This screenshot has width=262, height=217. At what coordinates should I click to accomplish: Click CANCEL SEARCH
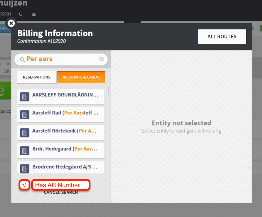[x=61, y=193]
